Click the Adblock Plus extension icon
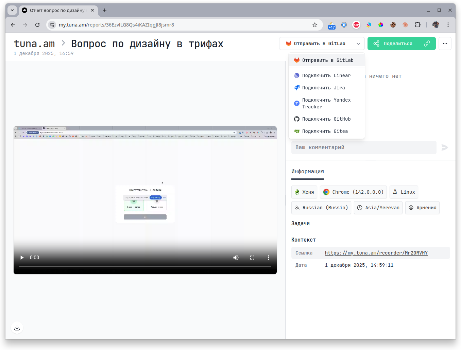This screenshot has width=461, height=350. 356,25
